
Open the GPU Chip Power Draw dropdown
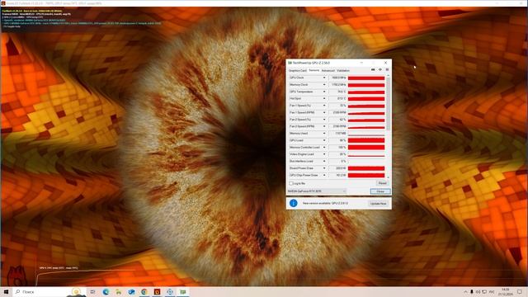click(324, 175)
